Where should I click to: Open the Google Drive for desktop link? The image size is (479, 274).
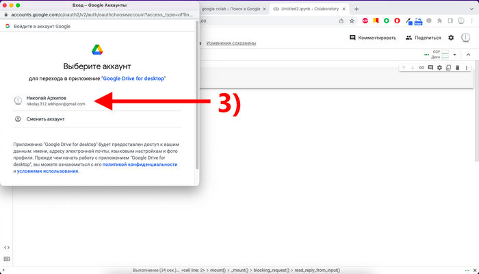[133, 79]
